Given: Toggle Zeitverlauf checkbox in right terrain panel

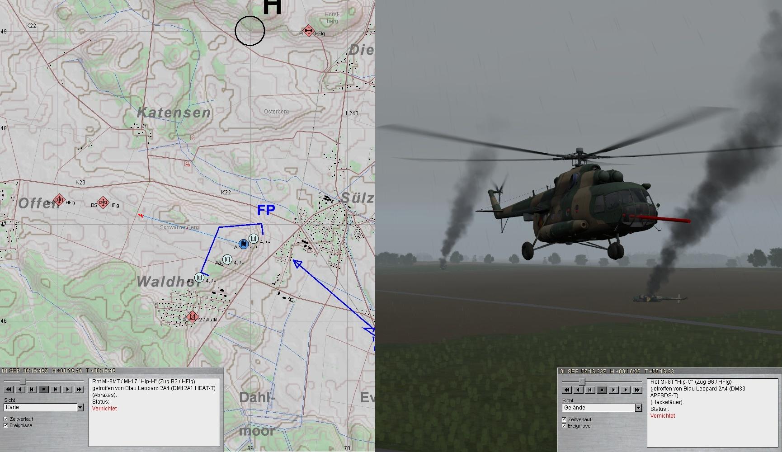Looking at the screenshot, I should [x=564, y=419].
